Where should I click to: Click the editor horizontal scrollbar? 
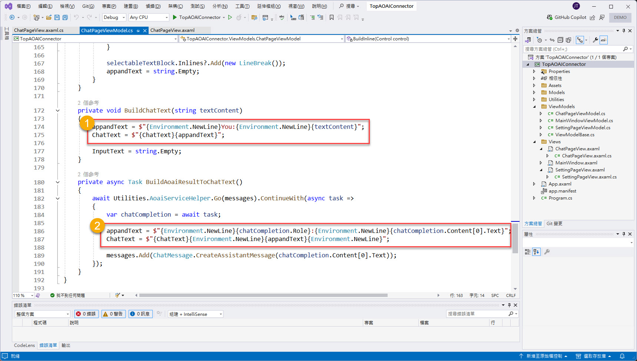point(263,295)
